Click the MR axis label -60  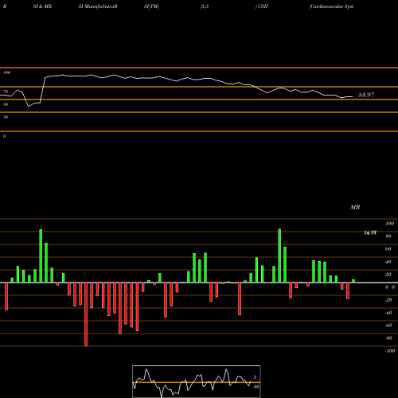coord(388,326)
